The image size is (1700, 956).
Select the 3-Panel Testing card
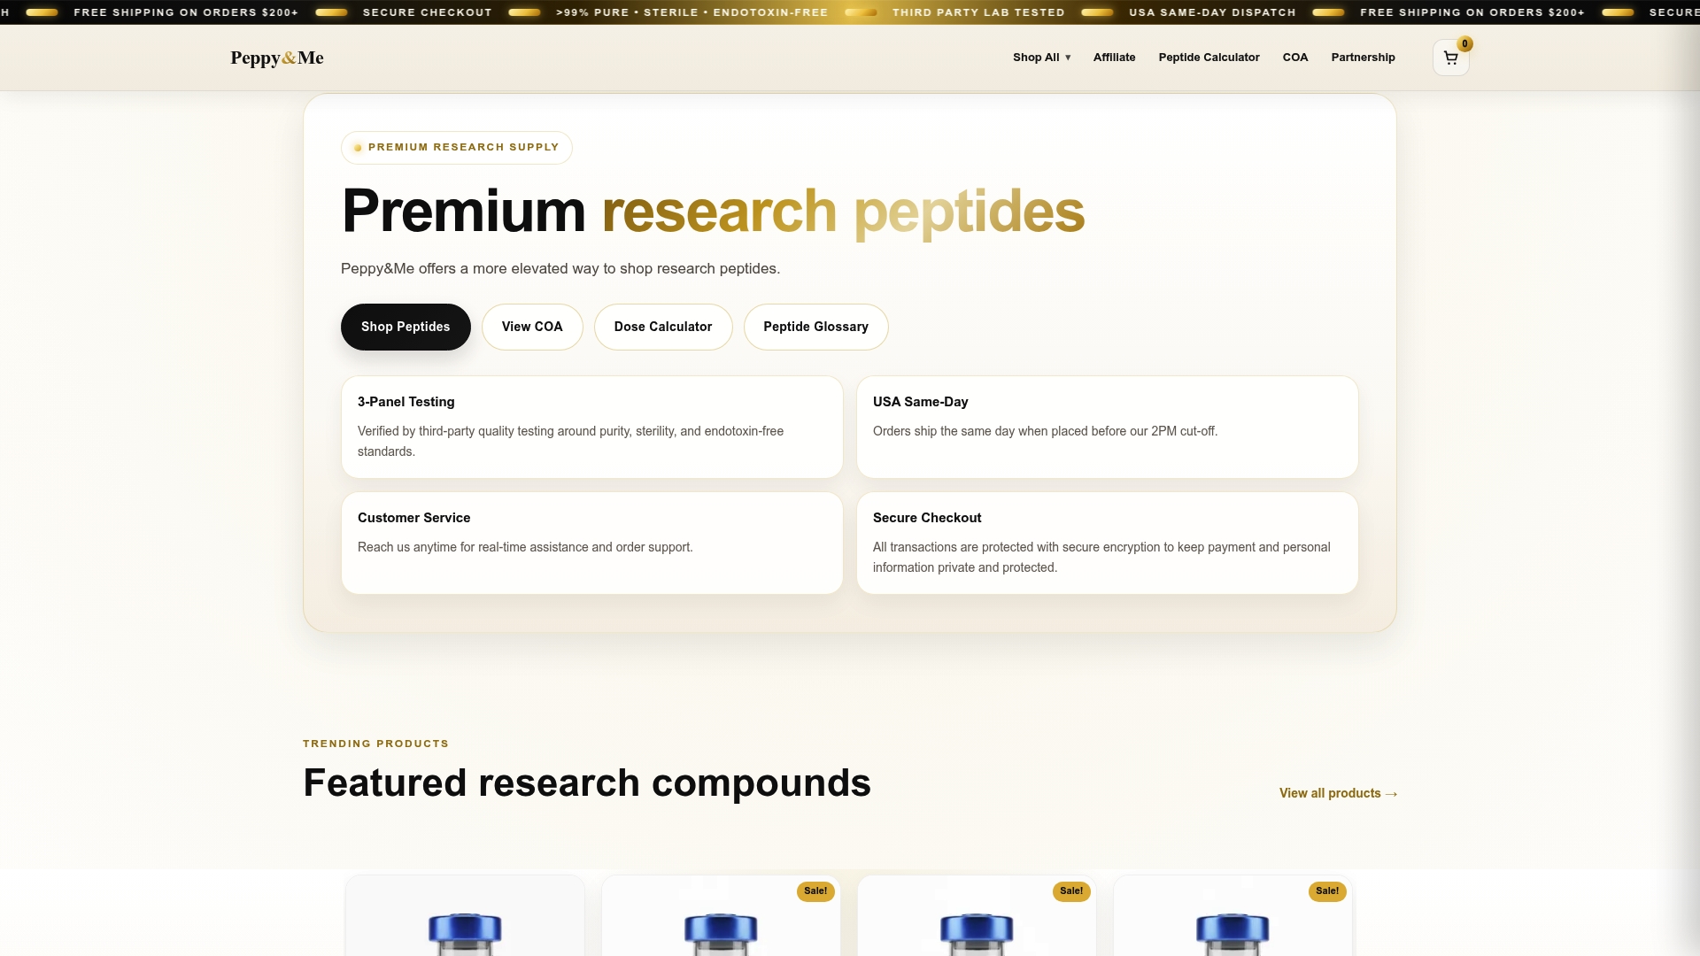pyautogui.click(x=592, y=427)
